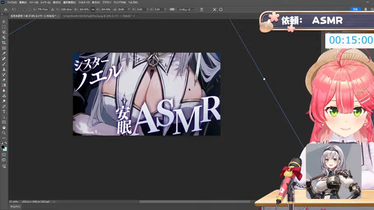Select the Clone Stamp tool

pos(4,69)
